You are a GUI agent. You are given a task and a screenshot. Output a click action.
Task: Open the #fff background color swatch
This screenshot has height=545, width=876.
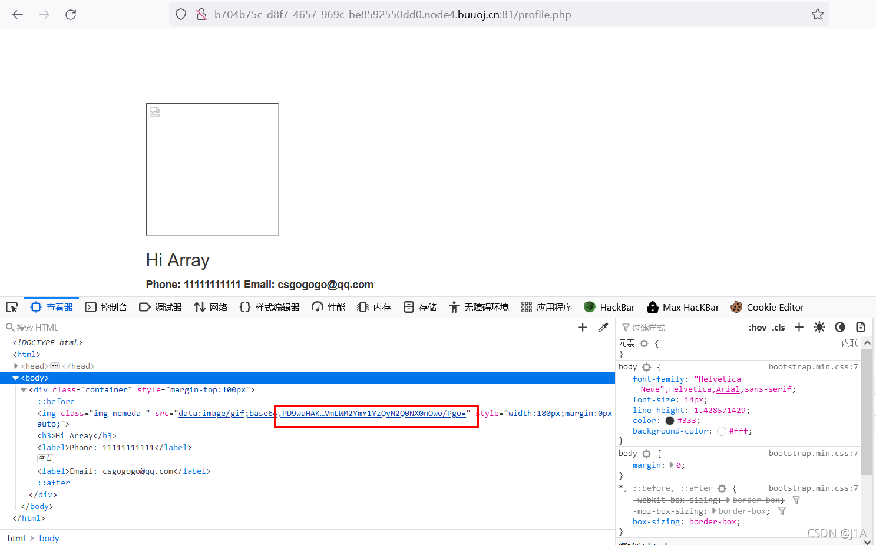click(722, 431)
